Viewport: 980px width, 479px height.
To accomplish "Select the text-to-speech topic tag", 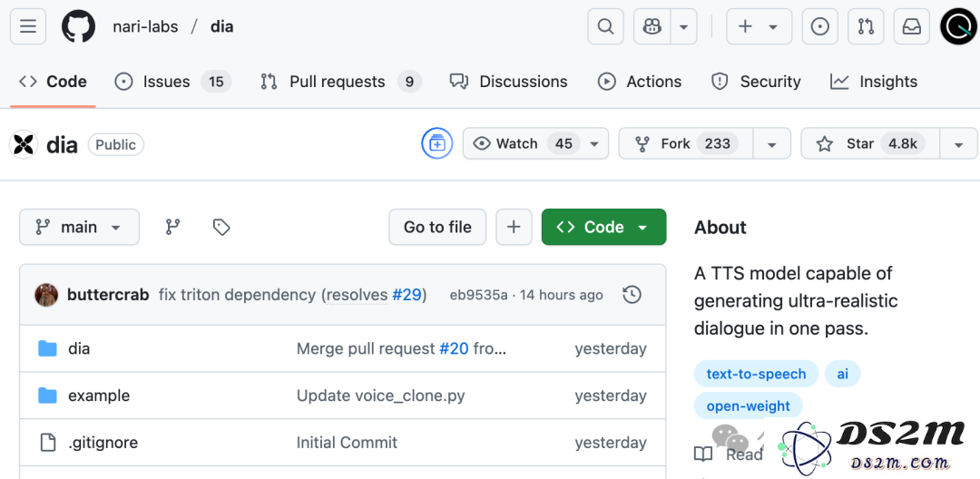I will (756, 374).
